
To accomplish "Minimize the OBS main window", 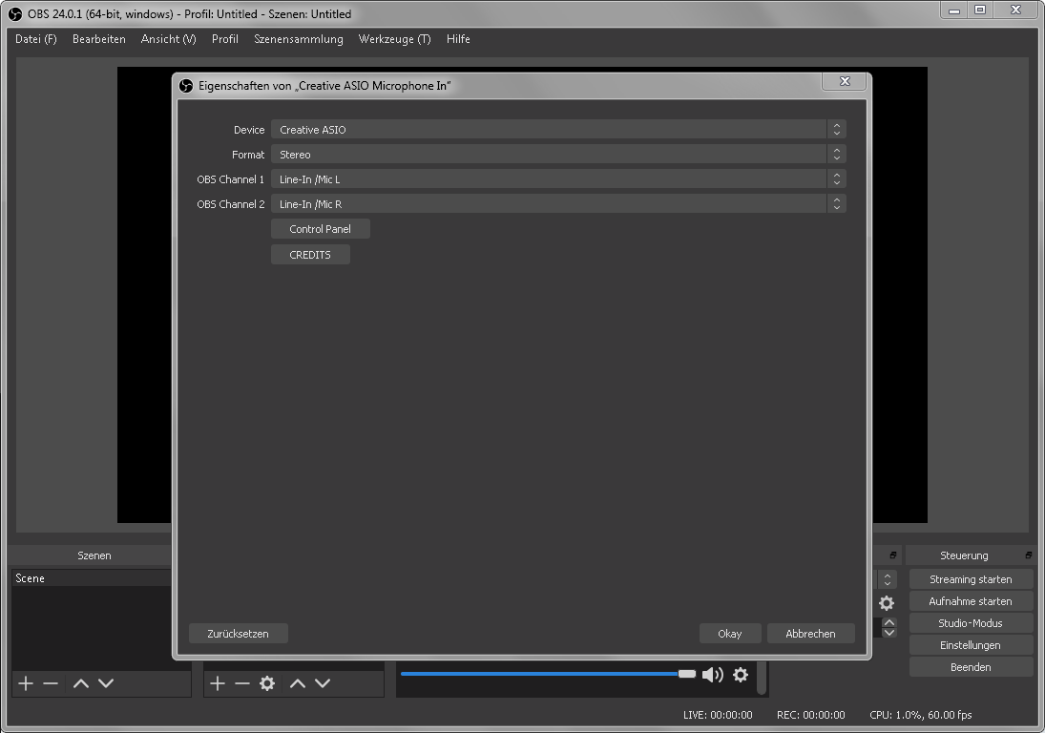I will (x=954, y=10).
